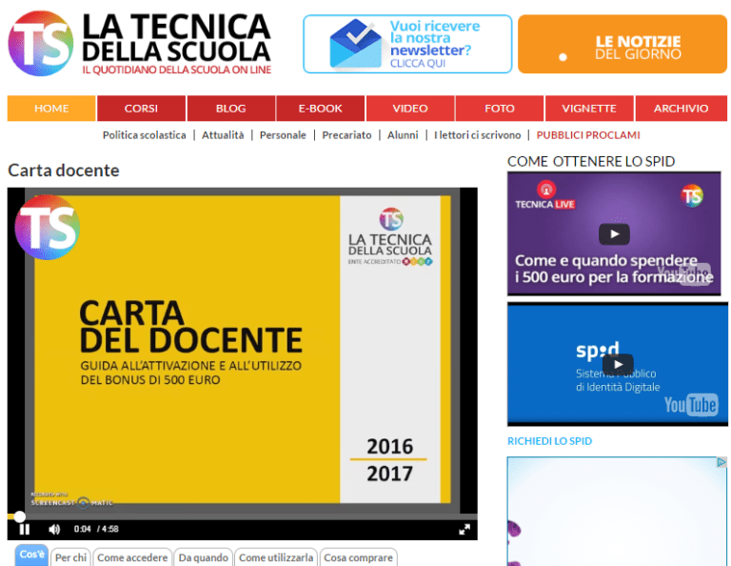Click the La Tecnica della Scuola TS logo
This screenshot has height=566, width=731.
(x=140, y=44)
